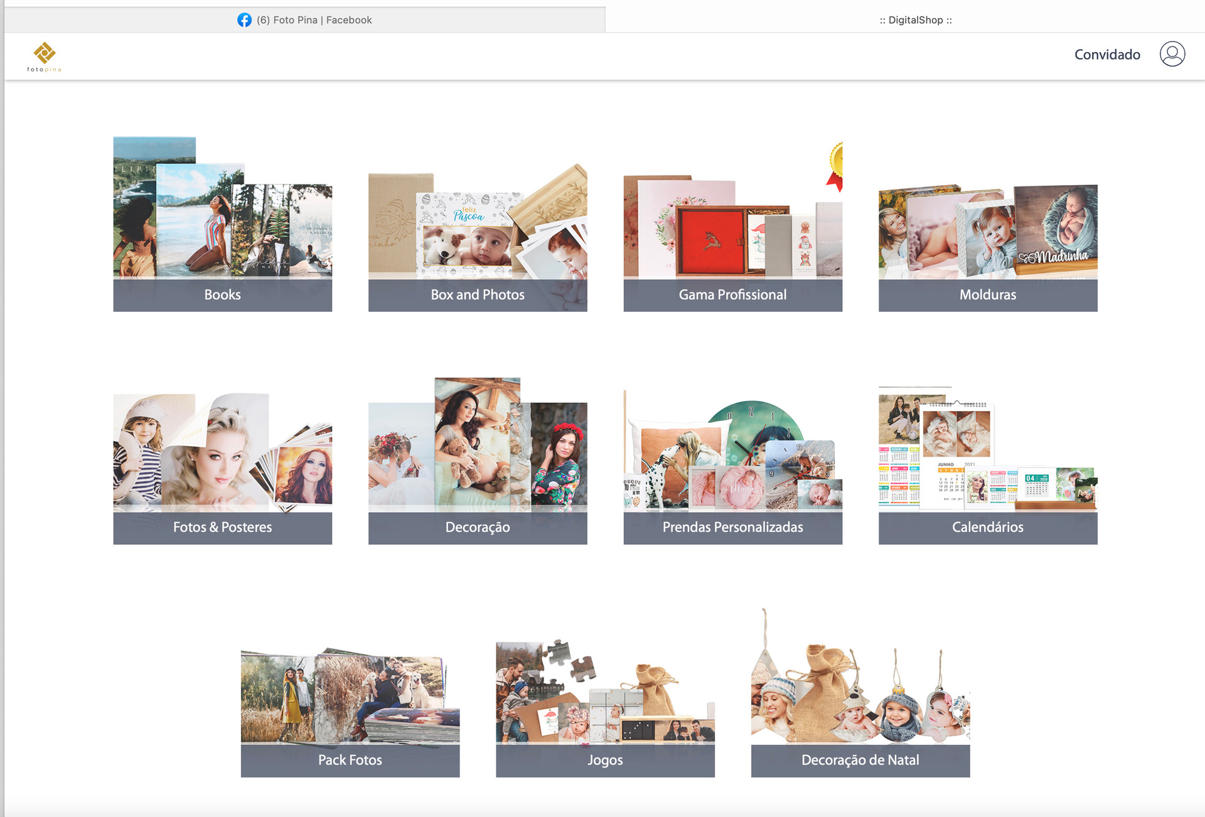Viewport: 1205px width, 817px height.
Task: Open Decoração de Natal category
Action: click(x=860, y=760)
